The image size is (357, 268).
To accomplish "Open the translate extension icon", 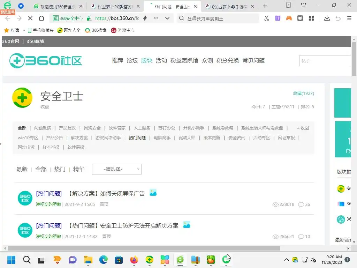I will pos(278,18).
